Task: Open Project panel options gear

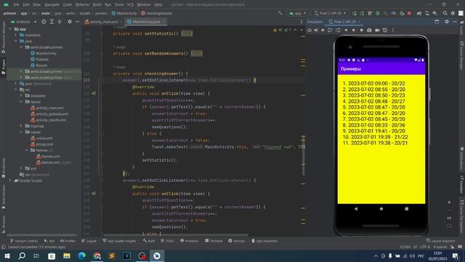Action: point(70,22)
